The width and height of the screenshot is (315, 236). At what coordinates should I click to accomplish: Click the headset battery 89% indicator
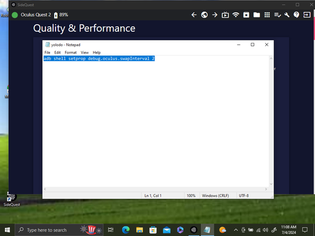[61, 15]
